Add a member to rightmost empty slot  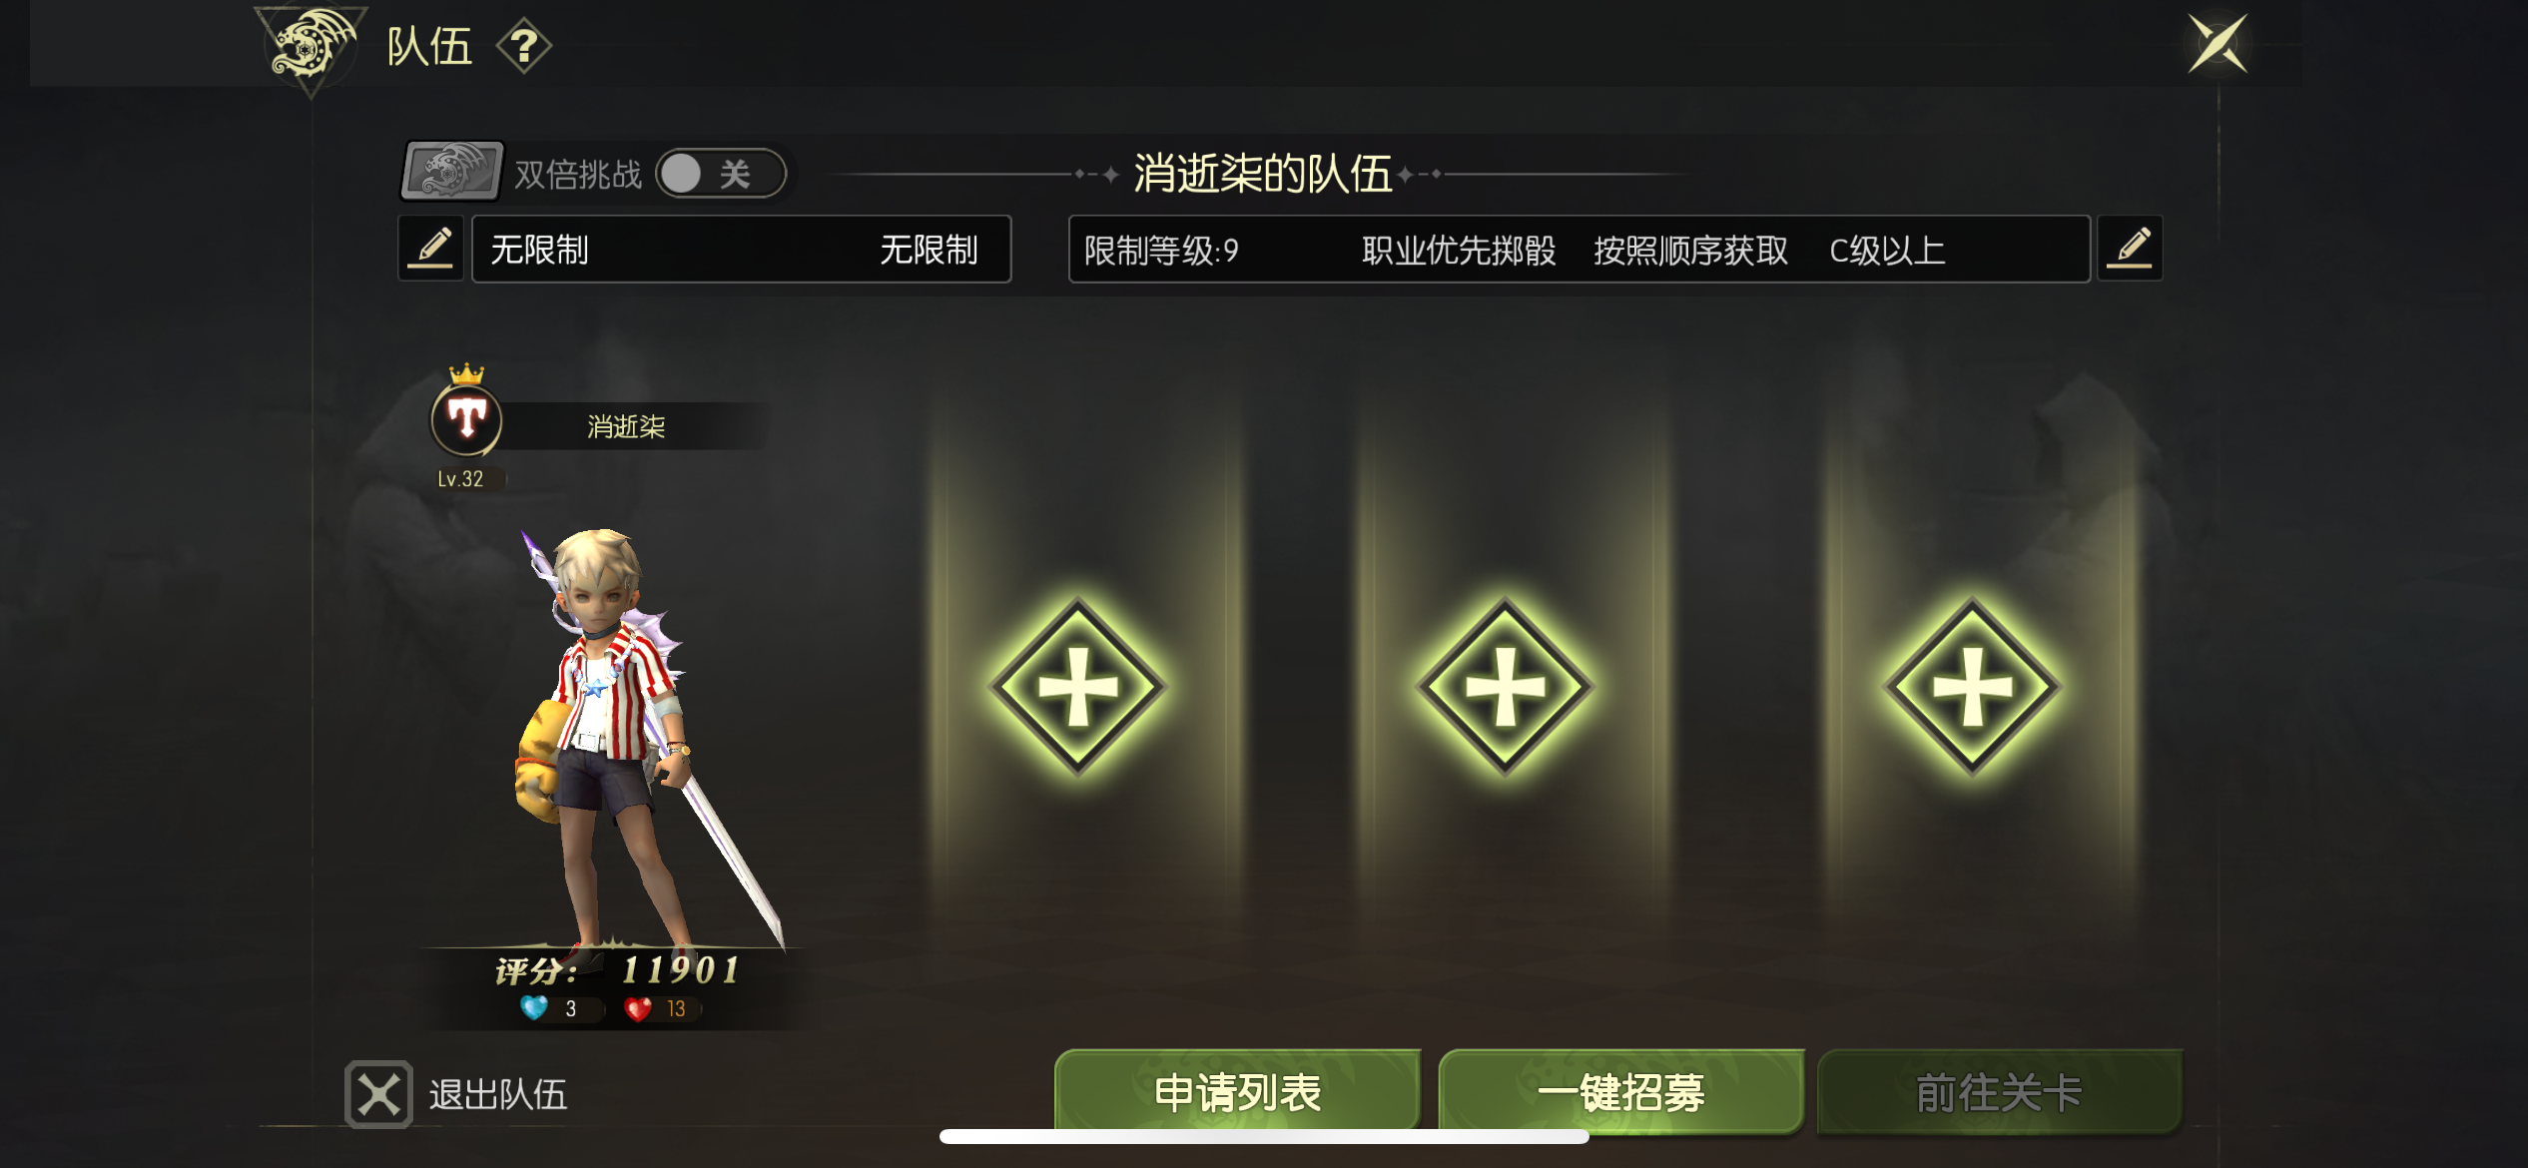tap(1972, 687)
